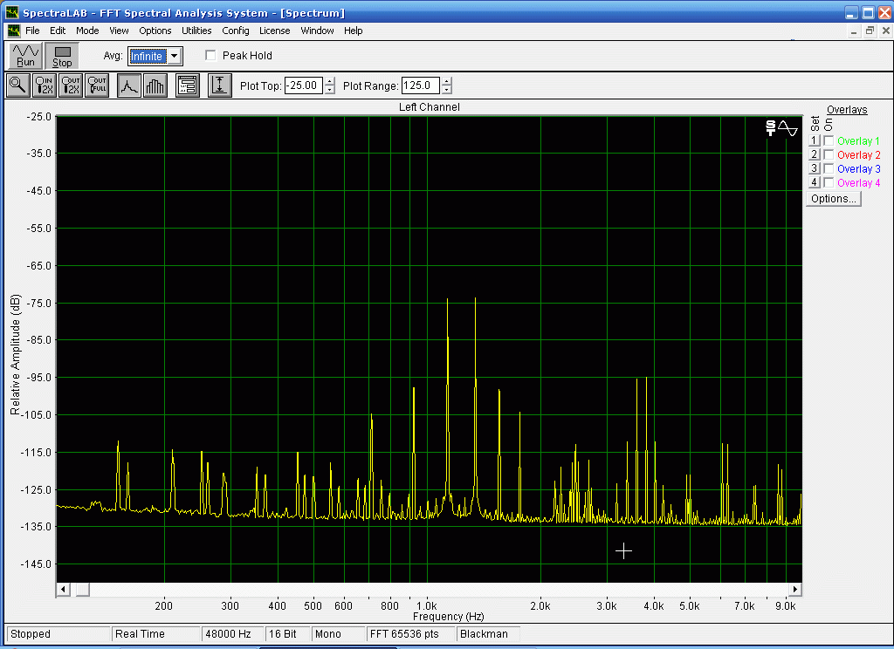
Task: Turn on the Overlay 3 checkbox
Action: 829,168
